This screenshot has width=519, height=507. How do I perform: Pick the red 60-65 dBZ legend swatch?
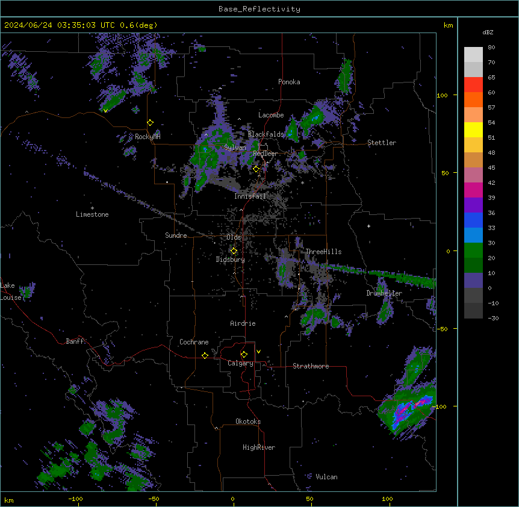(x=473, y=85)
